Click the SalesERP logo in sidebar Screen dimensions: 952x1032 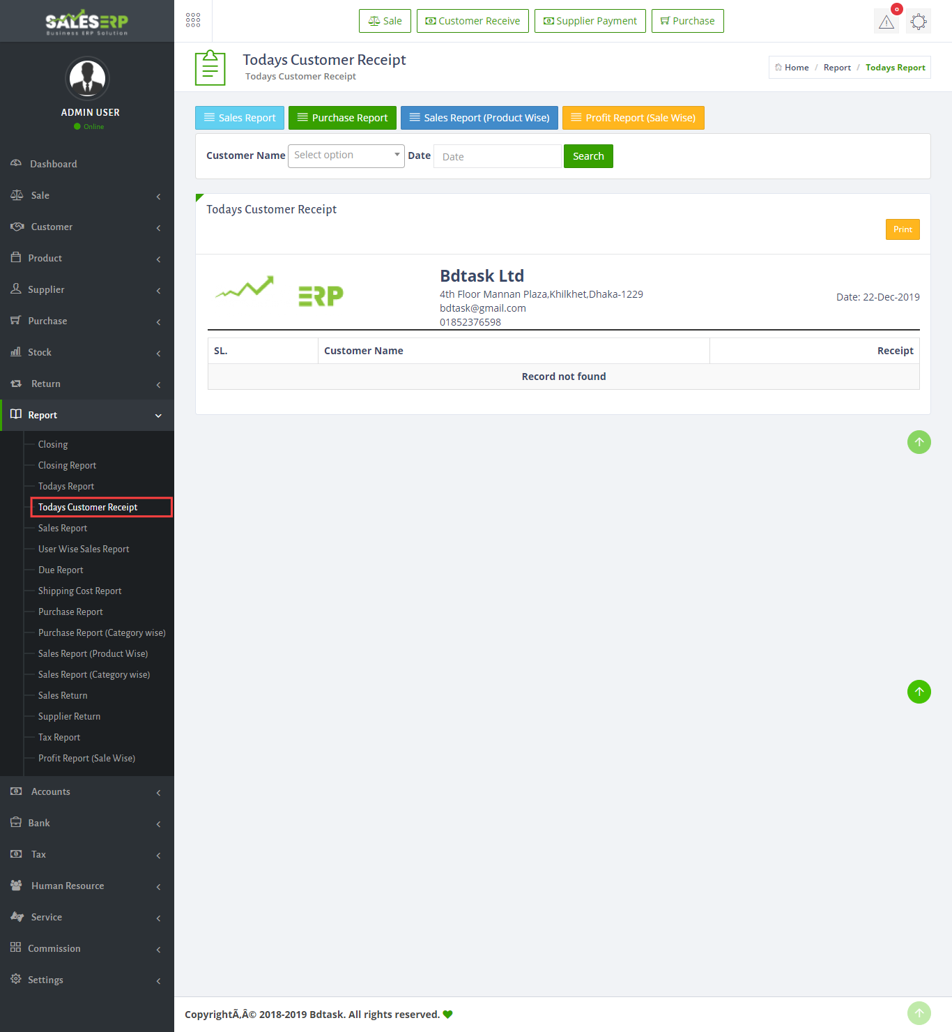pyautogui.click(x=87, y=22)
